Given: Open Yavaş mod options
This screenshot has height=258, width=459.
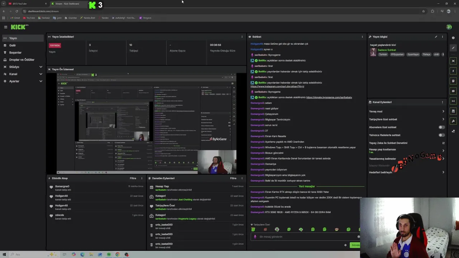Looking at the screenshot, I should tap(407, 111).
